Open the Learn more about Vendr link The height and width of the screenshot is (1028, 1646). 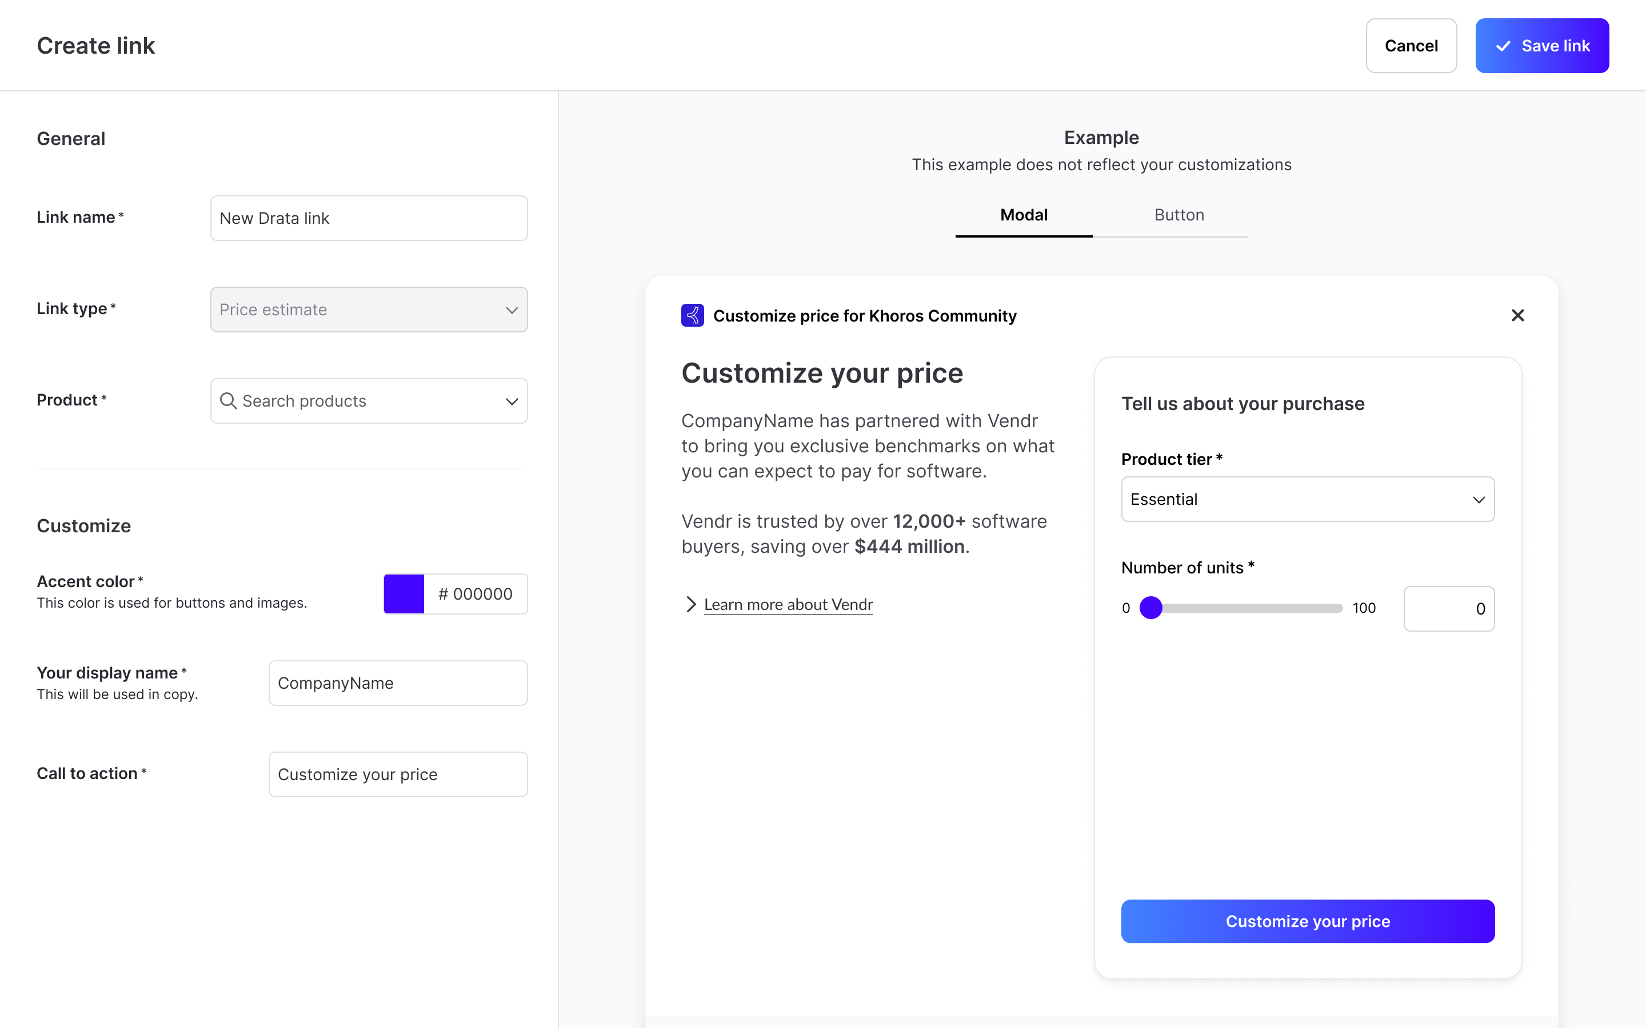click(x=788, y=604)
